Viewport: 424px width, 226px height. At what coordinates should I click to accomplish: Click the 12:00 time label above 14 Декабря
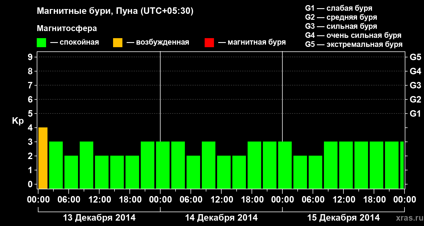pyautogui.click(x=221, y=199)
